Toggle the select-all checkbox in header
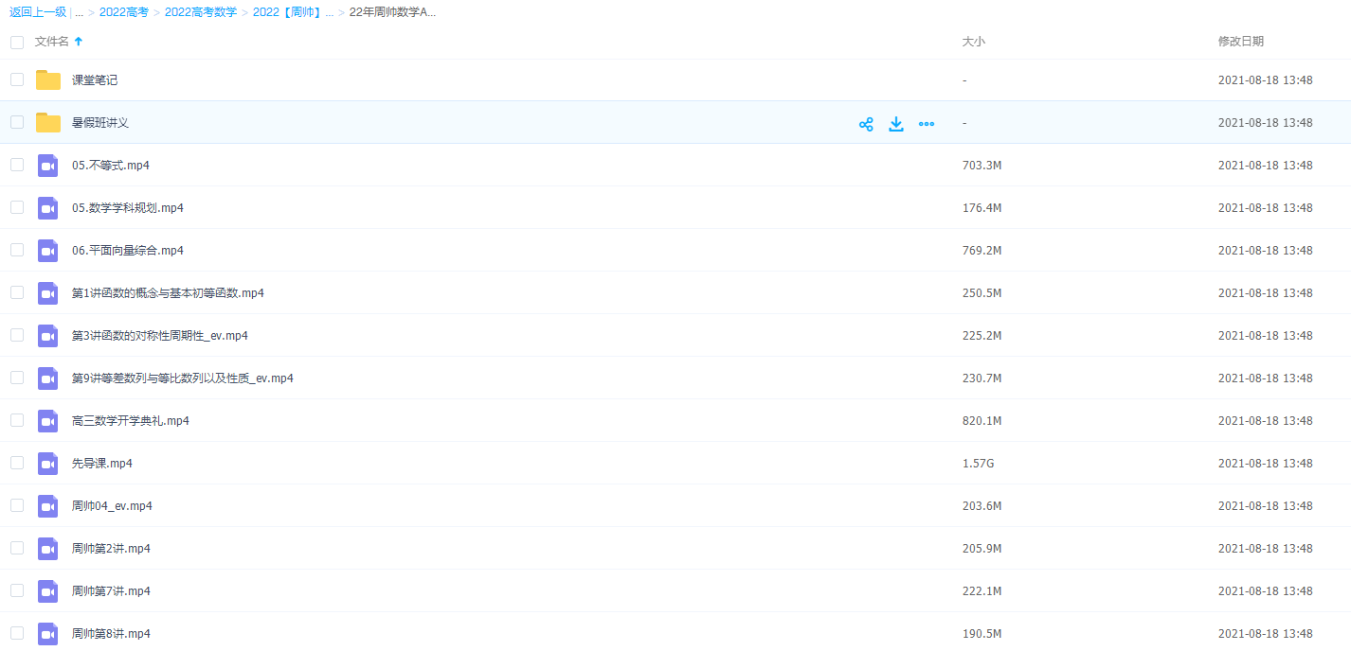This screenshot has width=1351, height=651. point(17,43)
